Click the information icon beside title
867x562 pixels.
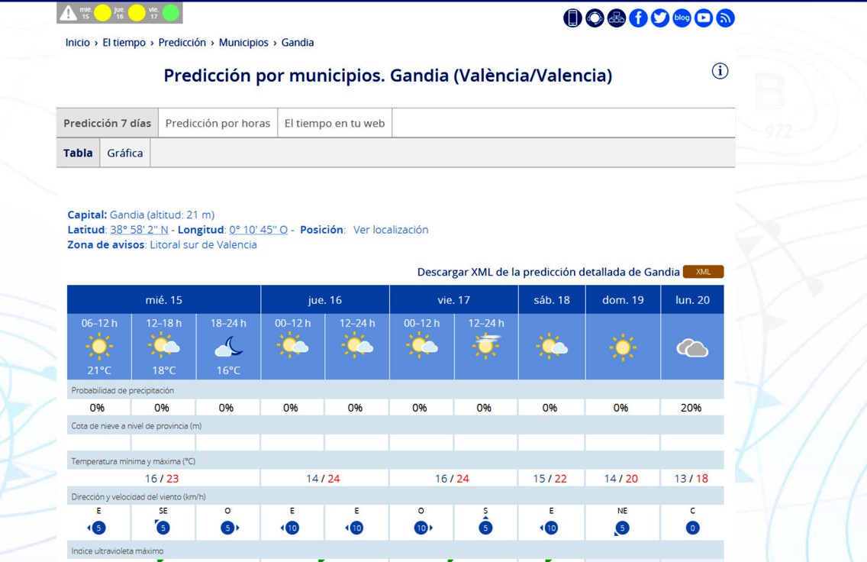pyautogui.click(x=720, y=71)
